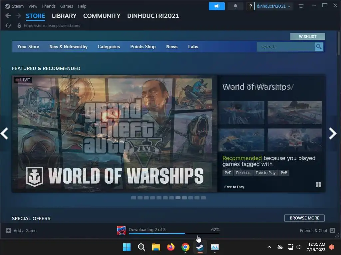Open the Games menu
Image resolution: width=341 pixels, height=255 pixels.
click(67, 6)
